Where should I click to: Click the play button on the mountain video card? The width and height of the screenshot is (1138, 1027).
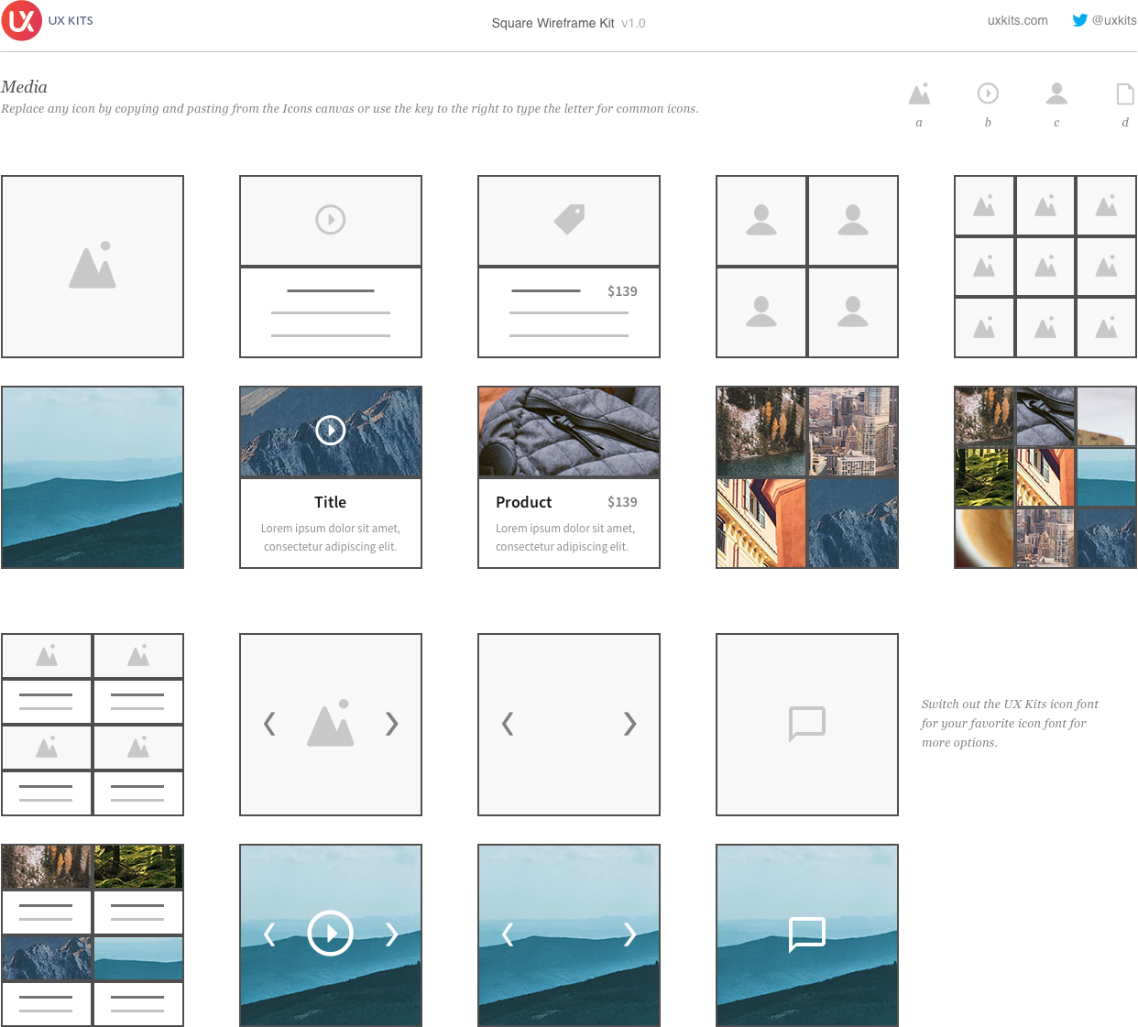[x=331, y=430]
